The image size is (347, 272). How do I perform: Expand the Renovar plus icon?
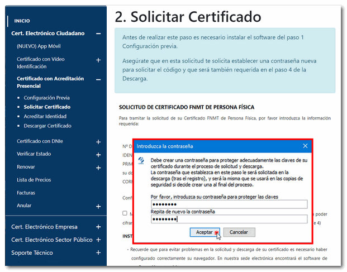(98, 168)
